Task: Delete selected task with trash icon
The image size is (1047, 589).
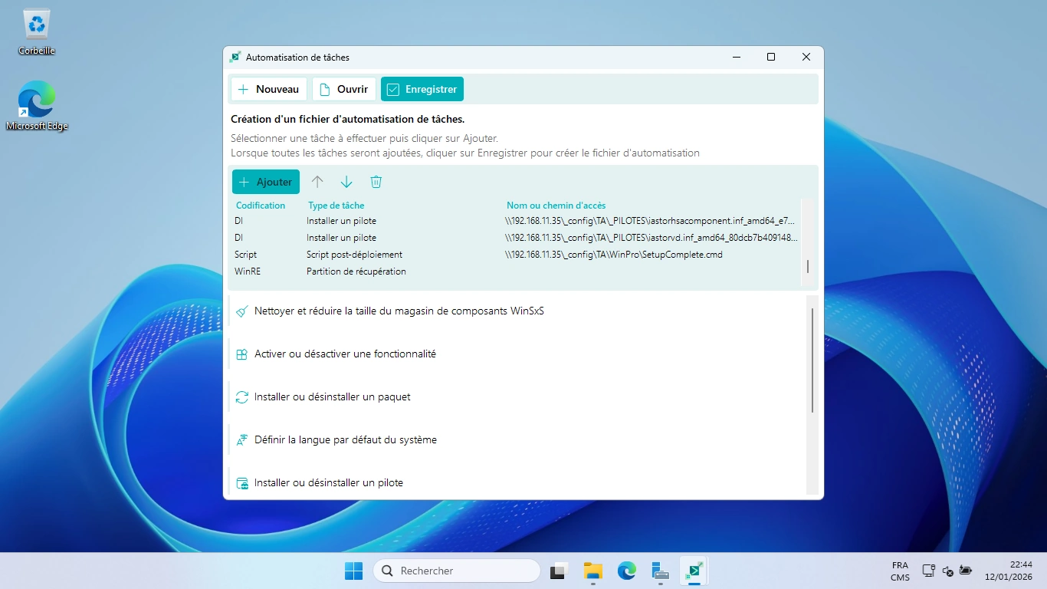Action: tap(376, 182)
